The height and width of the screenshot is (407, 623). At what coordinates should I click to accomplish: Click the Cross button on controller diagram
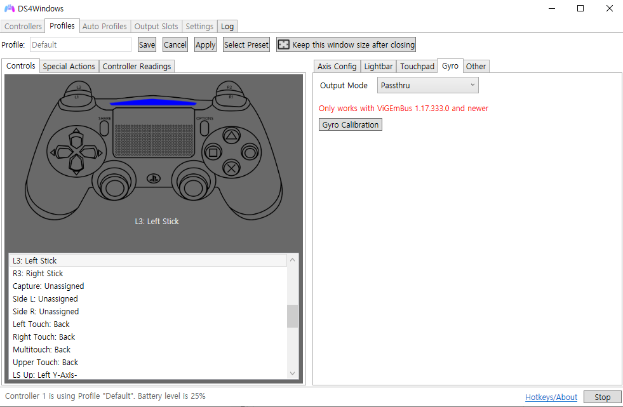pos(231,168)
